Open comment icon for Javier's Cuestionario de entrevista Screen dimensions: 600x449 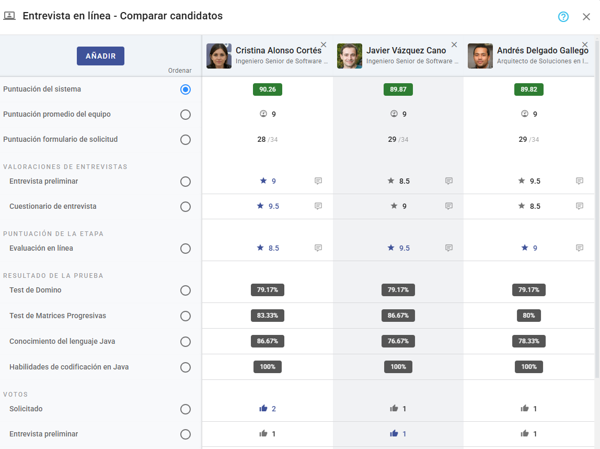point(449,206)
